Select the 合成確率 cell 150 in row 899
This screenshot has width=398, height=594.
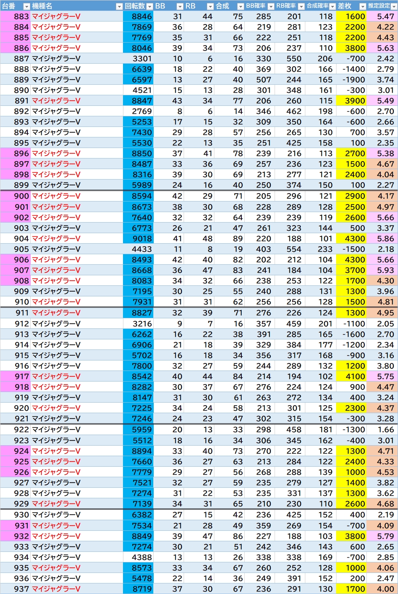click(x=321, y=185)
